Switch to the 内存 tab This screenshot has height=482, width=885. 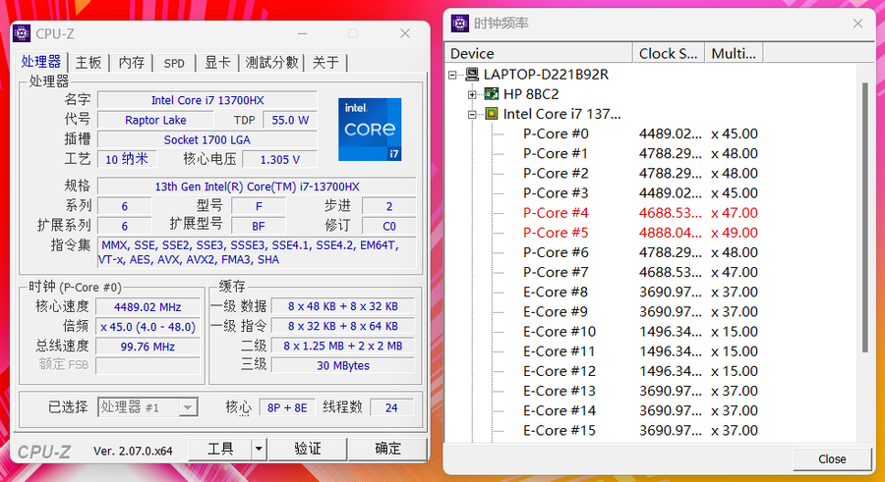[x=131, y=63]
